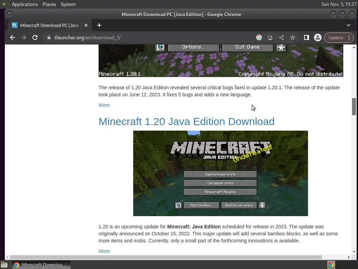
Task: Expand the tab search dropdown
Action: (349, 25)
